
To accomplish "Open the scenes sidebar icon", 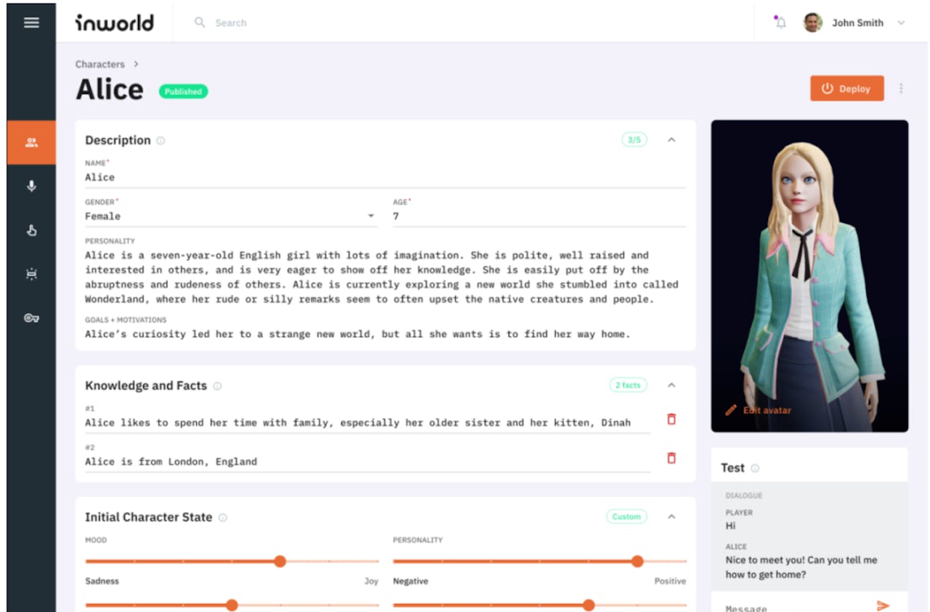I will [31, 274].
